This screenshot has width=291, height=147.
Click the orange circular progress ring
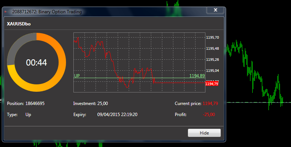pyautogui.click(x=37, y=62)
